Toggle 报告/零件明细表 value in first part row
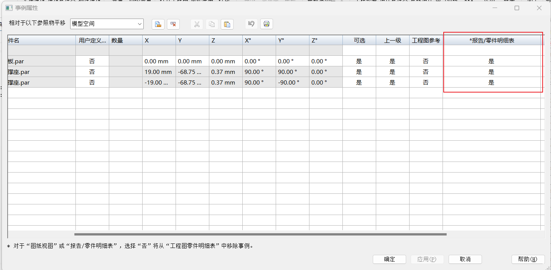 491,61
